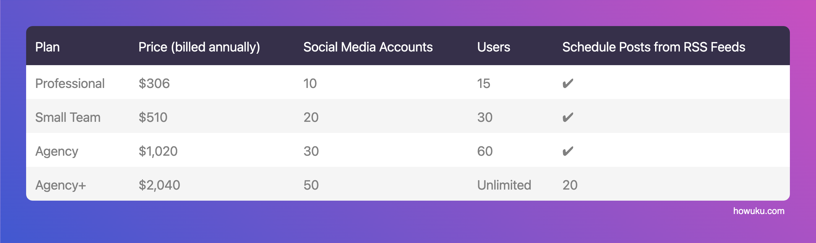Select the $1,020 price cell
The image size is (816, 243).
coord(158,151)
